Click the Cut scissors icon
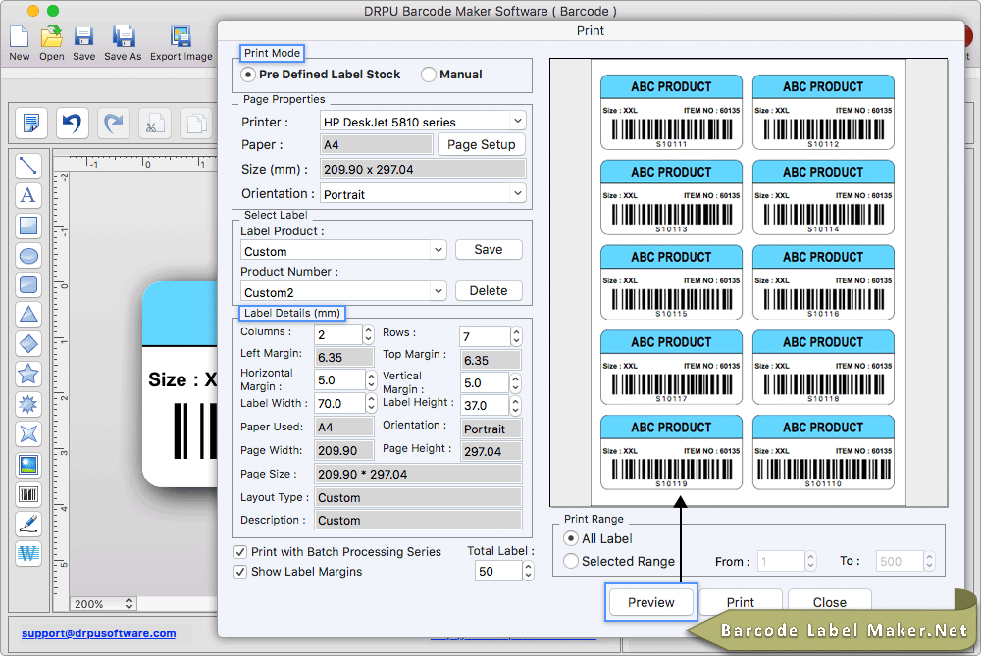The image size is (981, 656). 155,123
